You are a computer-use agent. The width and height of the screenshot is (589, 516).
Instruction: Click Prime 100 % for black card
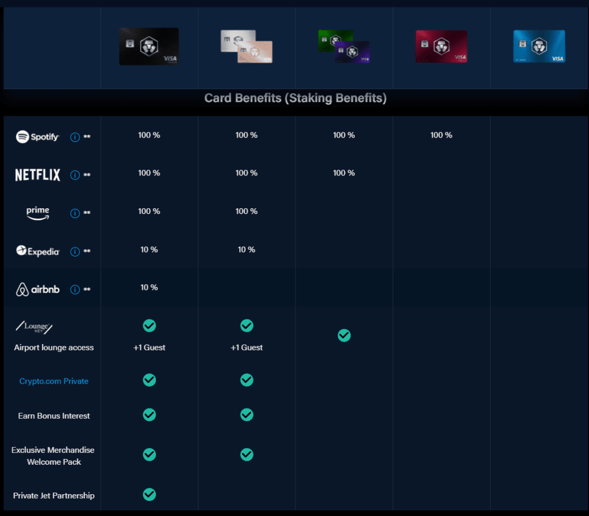point(149,212)
